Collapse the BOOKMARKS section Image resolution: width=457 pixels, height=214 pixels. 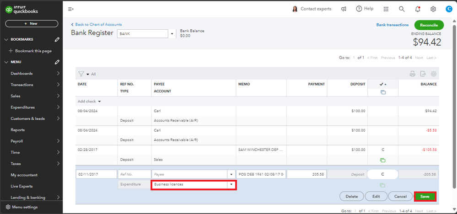[7, 39]
